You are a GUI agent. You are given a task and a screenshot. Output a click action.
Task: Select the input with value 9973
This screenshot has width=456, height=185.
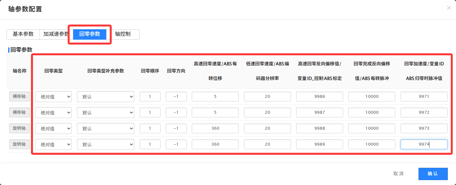coord(424,128)
